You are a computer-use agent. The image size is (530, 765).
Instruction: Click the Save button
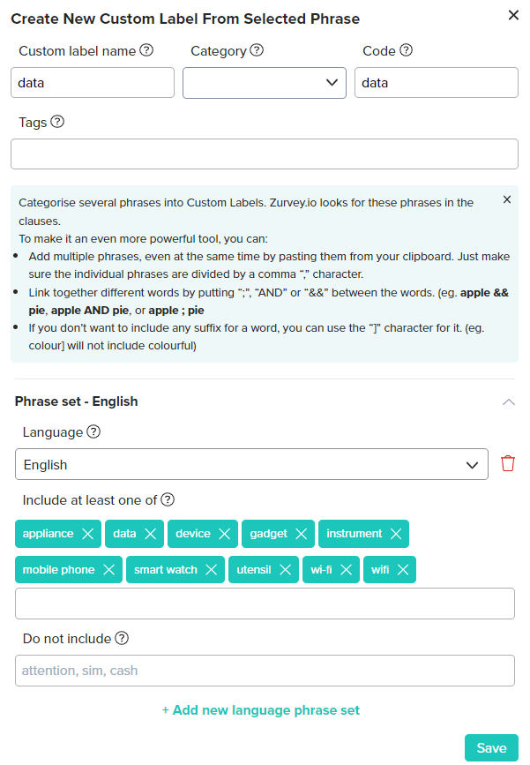coord(491,748)
